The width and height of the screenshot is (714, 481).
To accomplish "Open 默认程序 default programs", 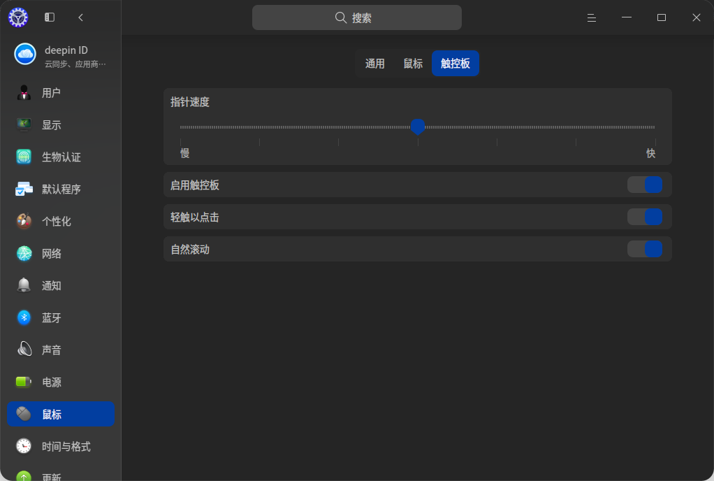I will [61, 189].
